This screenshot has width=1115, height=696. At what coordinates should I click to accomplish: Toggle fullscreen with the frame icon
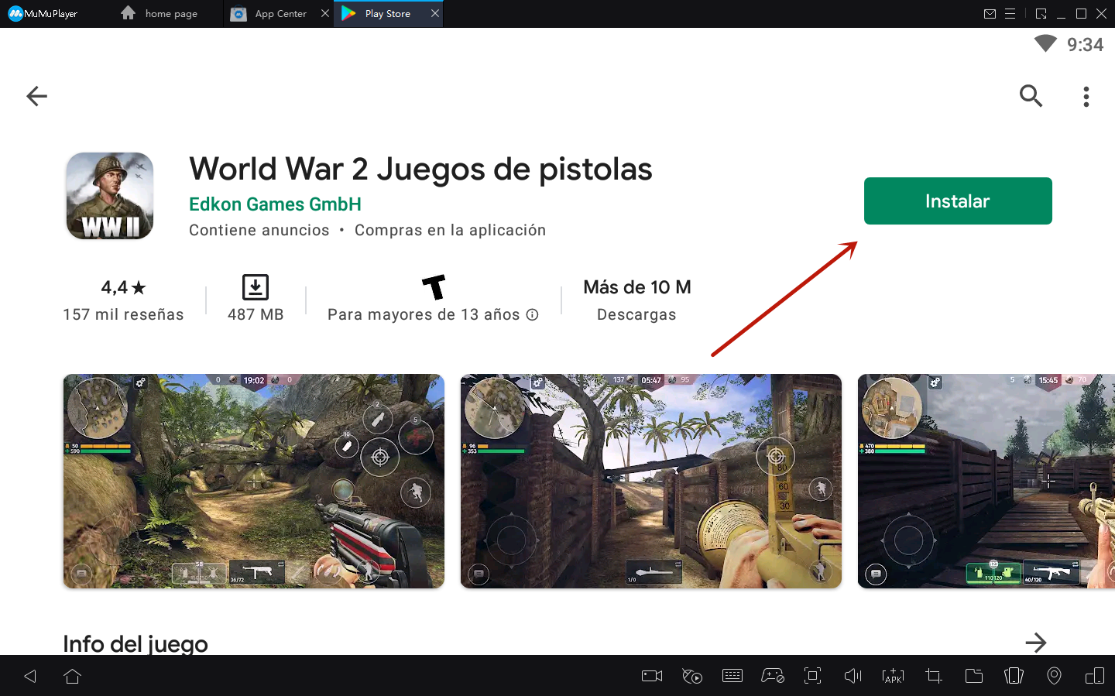[x=812, y=676]
